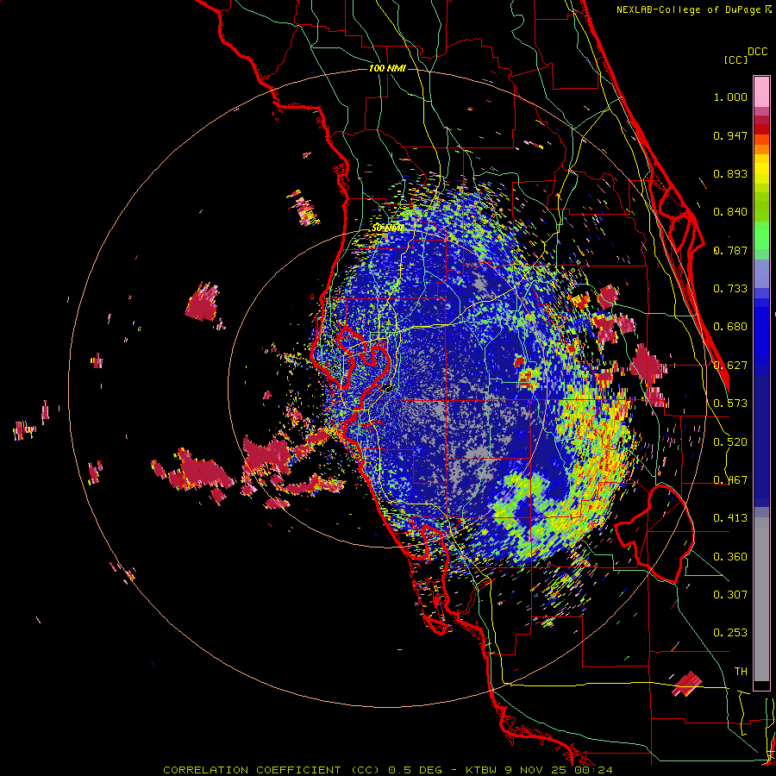The width and height of the screenshot is (776, 776).
Task: Click the DCC product label above color scale
Action: tap(757, 52)
